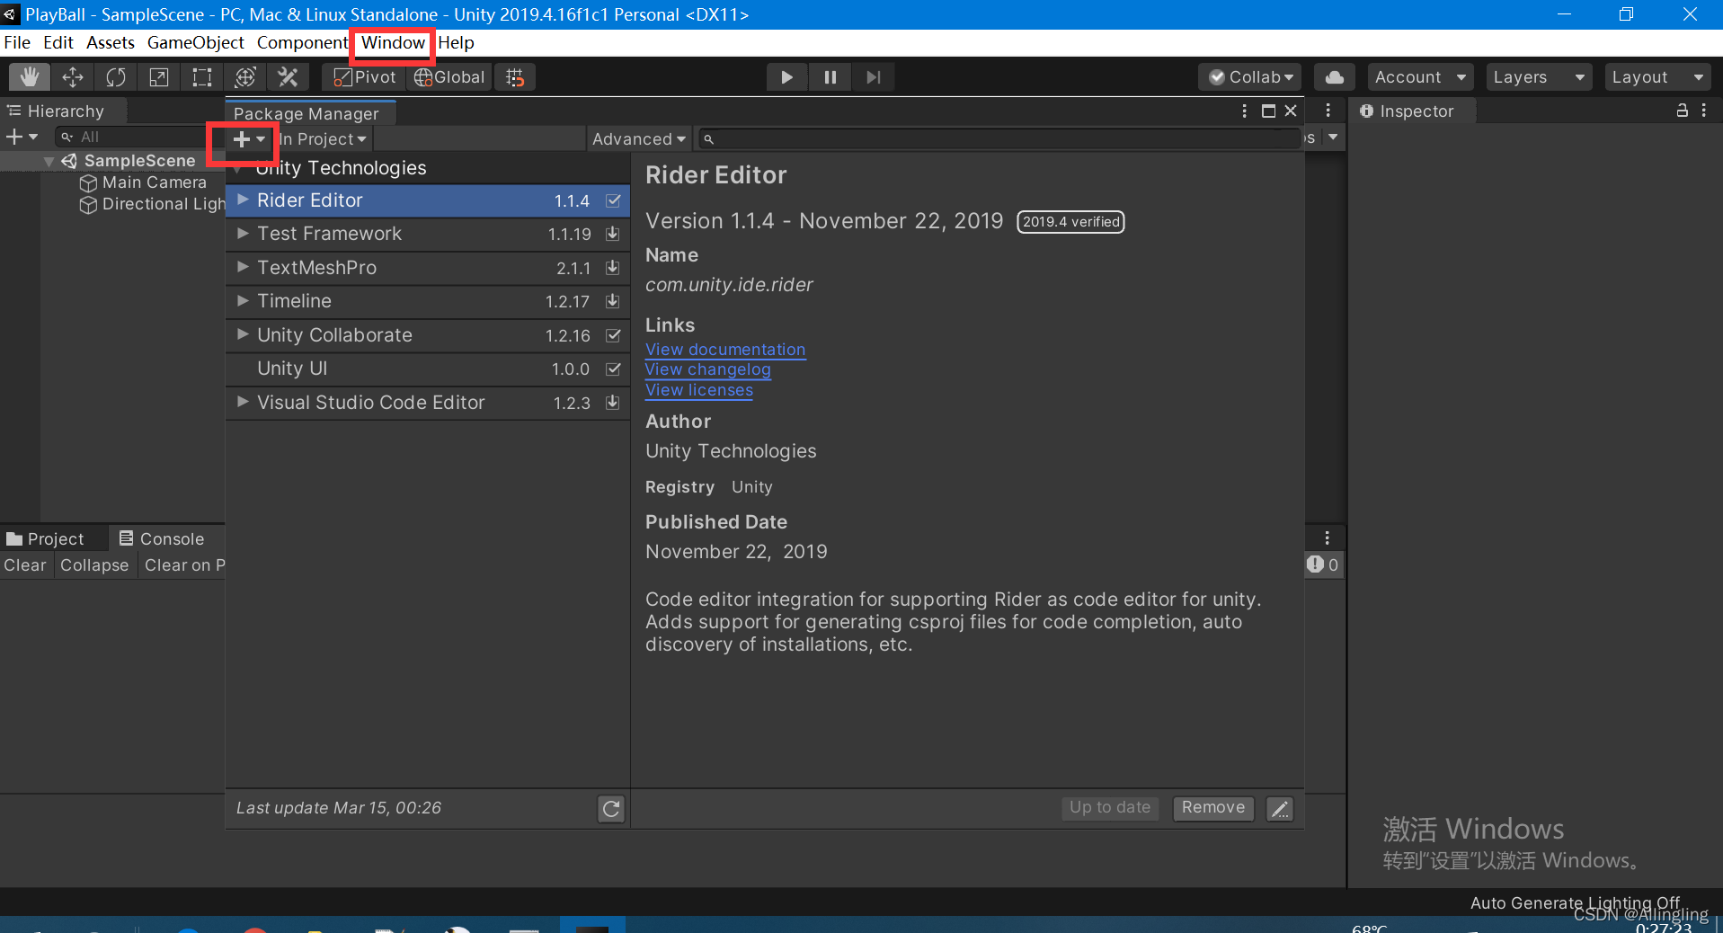Select the Rotate tool
The width and height of the screenshot is (1723, 933).
[x=115, y=77]
